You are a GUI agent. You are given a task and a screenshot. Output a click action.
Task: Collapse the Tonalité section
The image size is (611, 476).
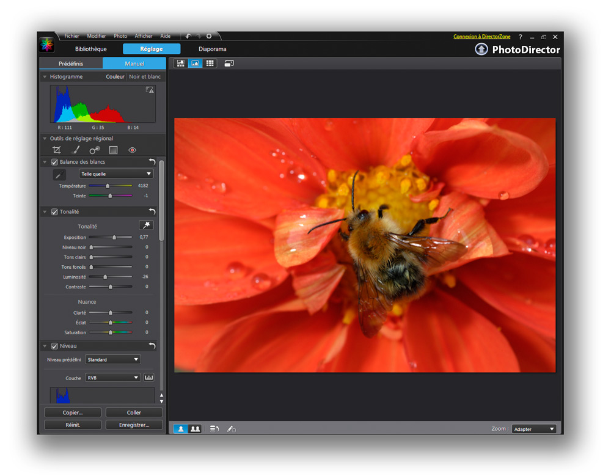(45, 211)
